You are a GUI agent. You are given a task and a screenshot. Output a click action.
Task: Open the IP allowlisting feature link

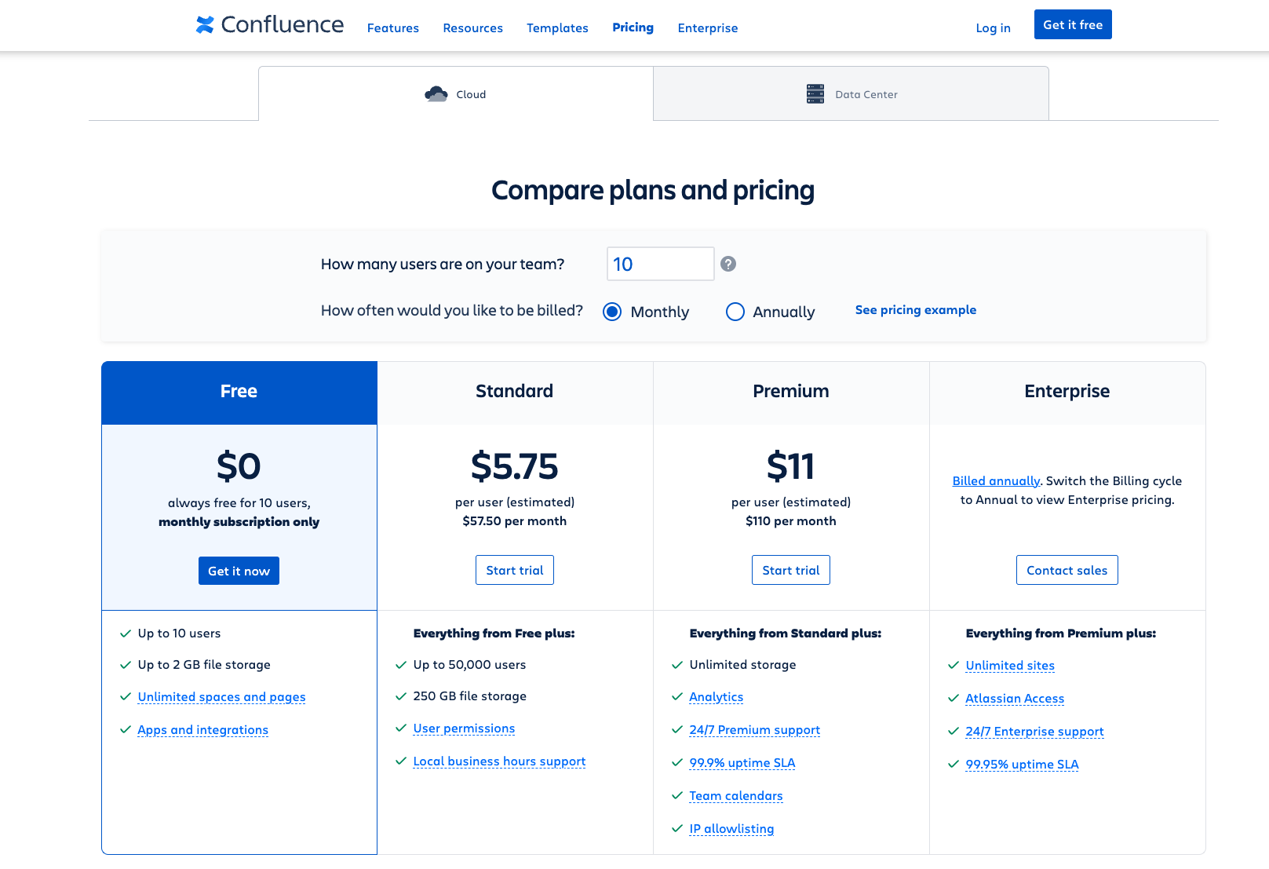tap(731, 829)
